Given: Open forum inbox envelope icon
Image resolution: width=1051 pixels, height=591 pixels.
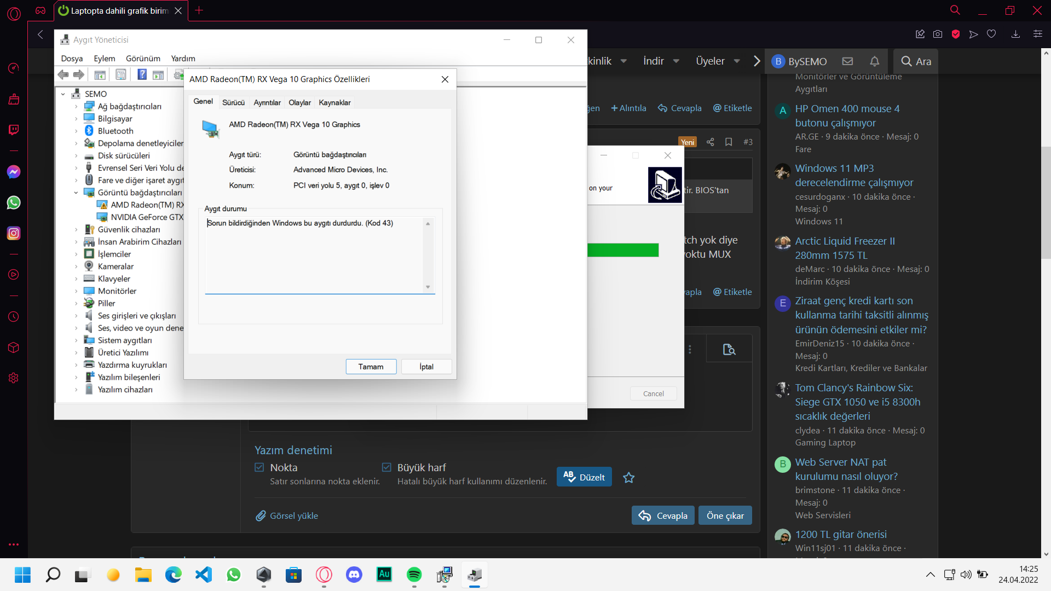Looking at the screenshot, I should click(x=847, y=61).
